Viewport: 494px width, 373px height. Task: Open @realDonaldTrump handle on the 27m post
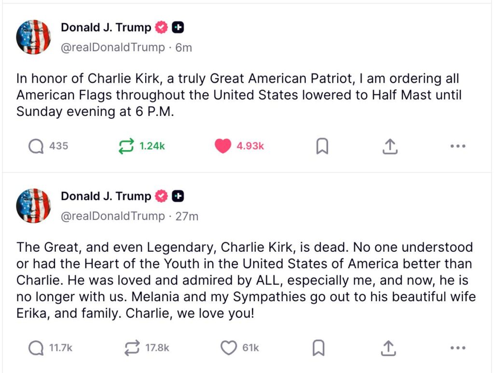click(112, 216)
